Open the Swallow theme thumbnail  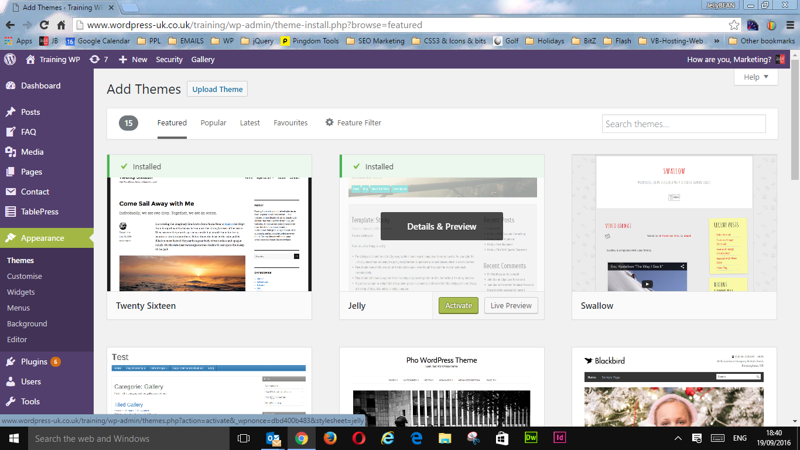(x=674, y=223)
